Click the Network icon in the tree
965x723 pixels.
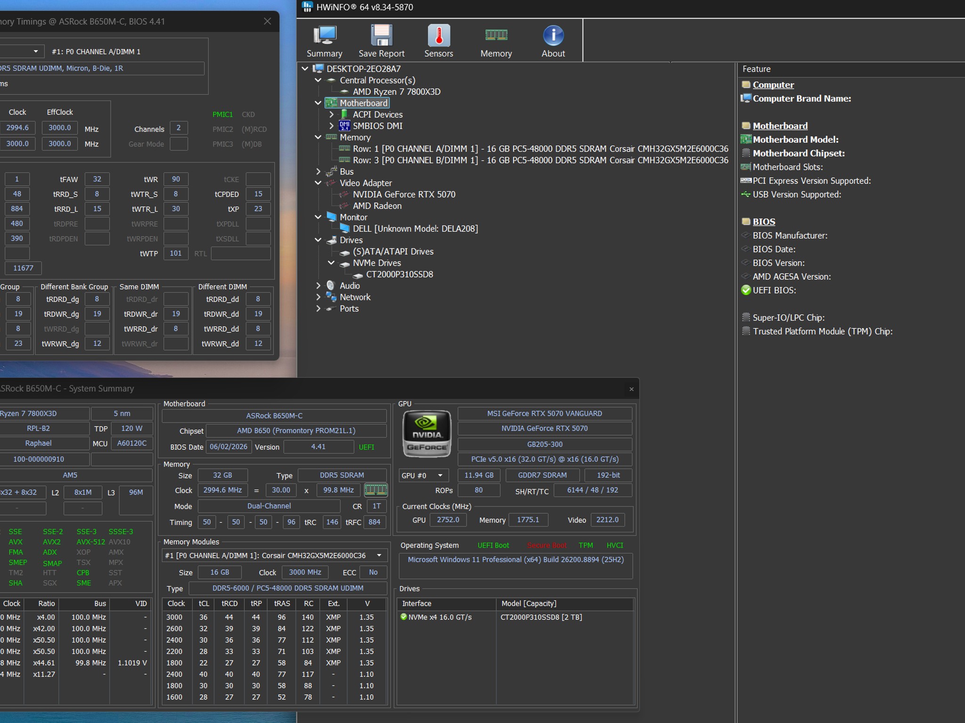(331, 297)
